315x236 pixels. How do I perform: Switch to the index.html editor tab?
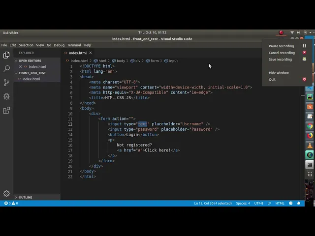[x=78, y=53]
